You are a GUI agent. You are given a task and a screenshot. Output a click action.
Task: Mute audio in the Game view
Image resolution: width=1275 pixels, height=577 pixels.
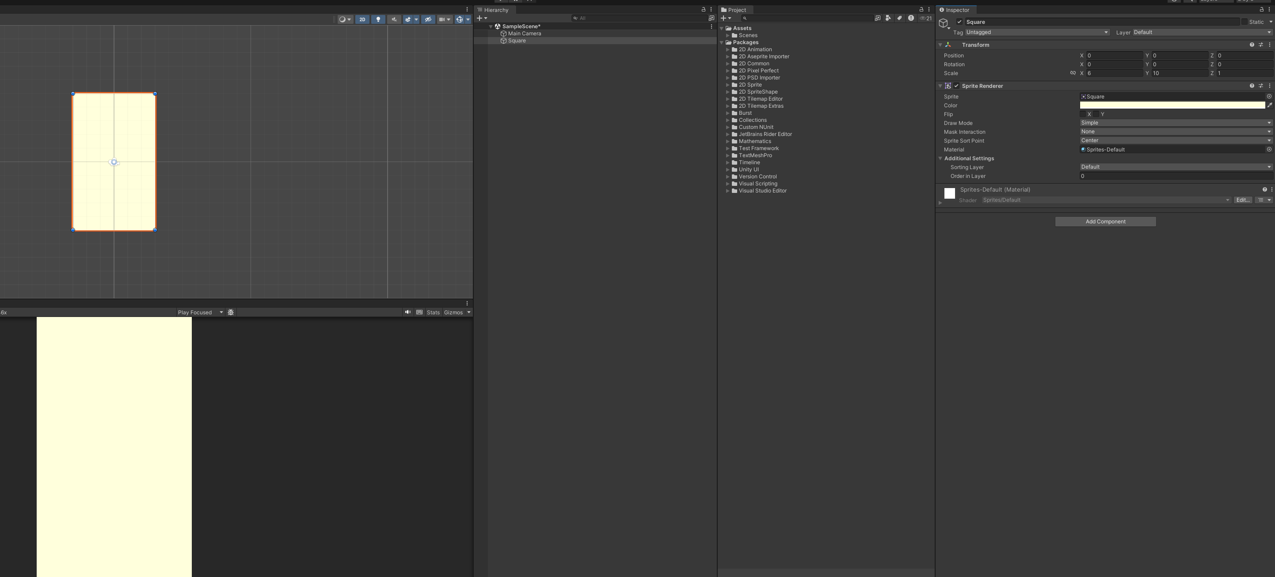coord(407,312)
